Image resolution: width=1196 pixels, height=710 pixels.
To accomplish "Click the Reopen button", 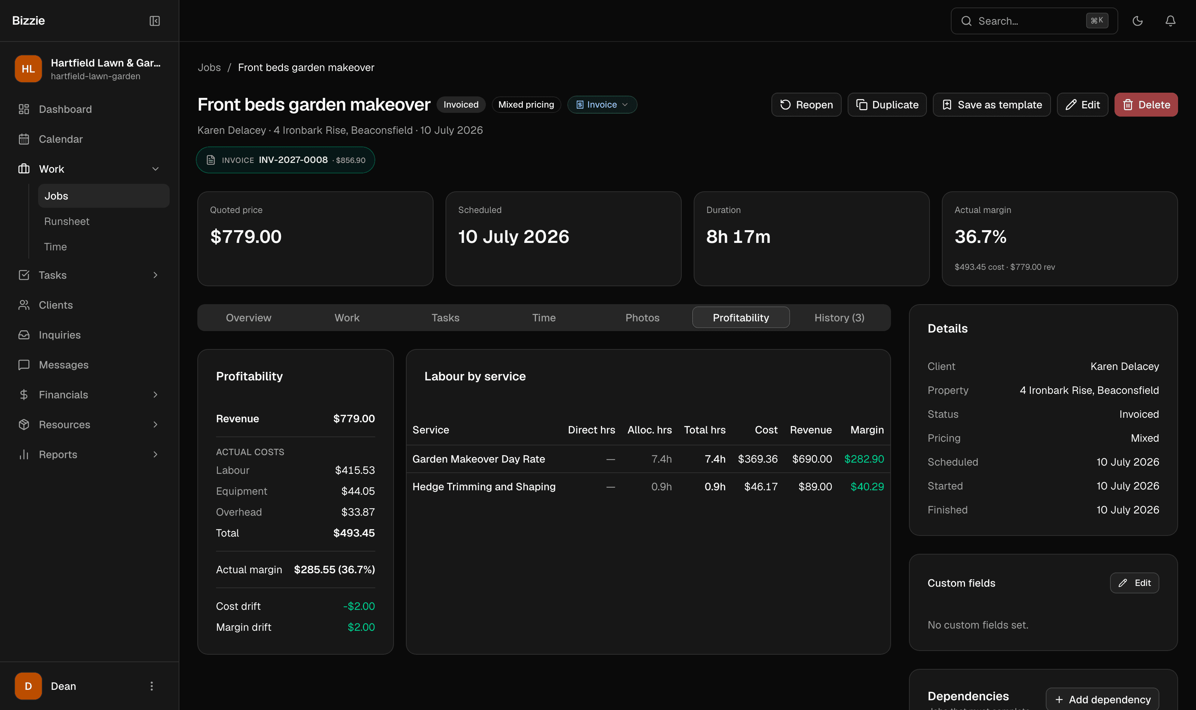I will point(806,105).
